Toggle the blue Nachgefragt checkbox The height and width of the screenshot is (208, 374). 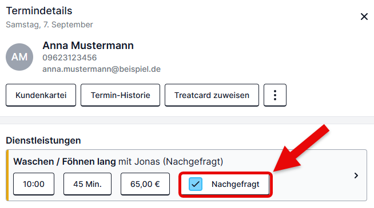click(x=196, y=184)
